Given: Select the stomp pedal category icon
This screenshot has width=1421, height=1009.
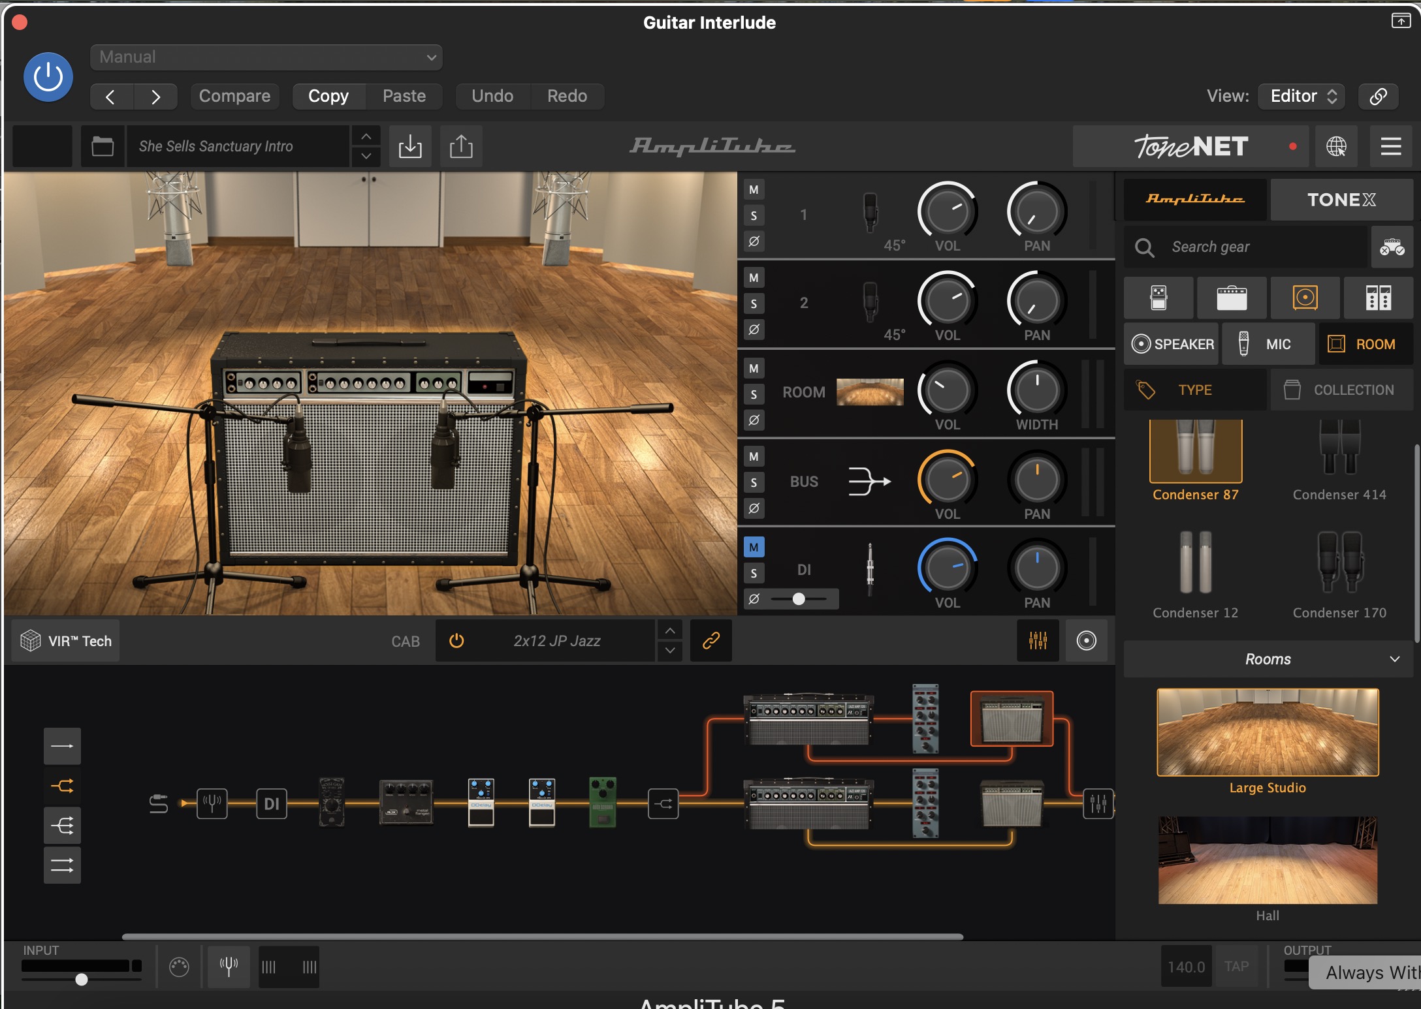Looking at the screenshot, I should [x=1158, y=298].
